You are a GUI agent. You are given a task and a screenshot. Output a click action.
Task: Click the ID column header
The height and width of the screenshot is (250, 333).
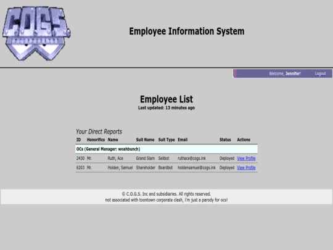click(x=78, y=140)
